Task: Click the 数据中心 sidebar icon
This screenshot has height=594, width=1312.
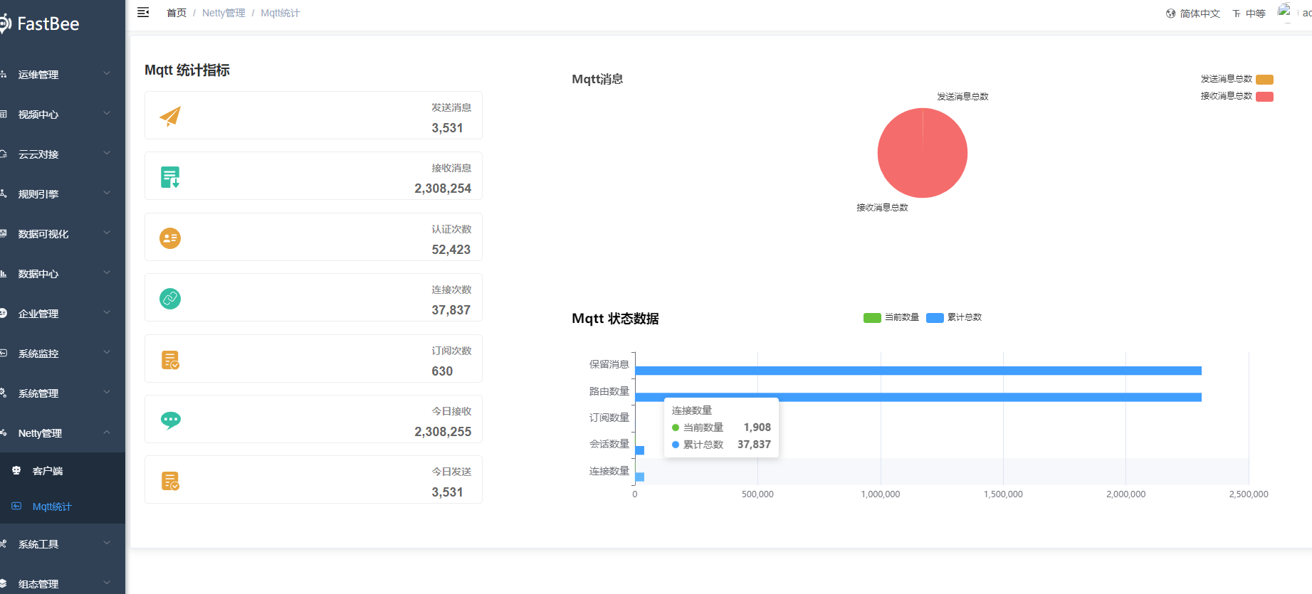Action: tap(4, 273)
